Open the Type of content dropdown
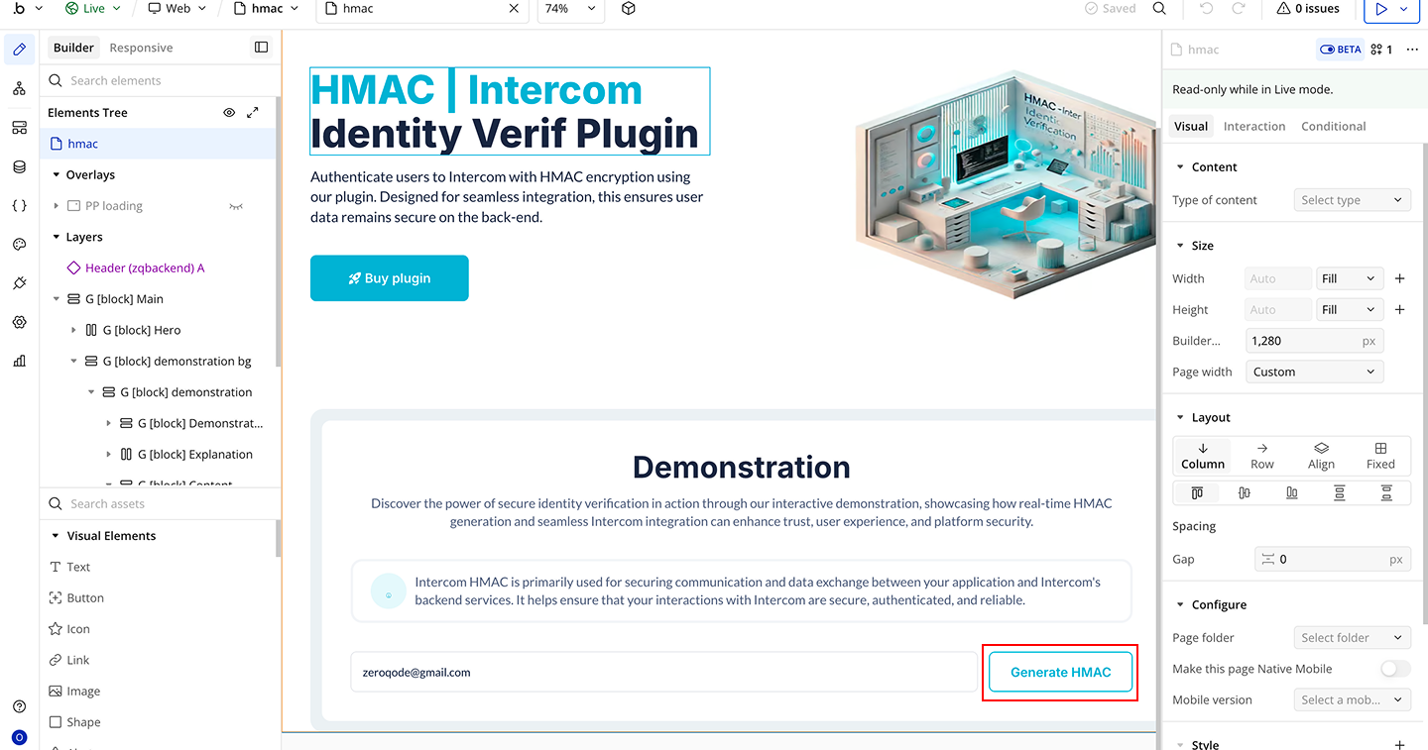The height and width of the screenshot is (750, 1428). [1353, 200]
